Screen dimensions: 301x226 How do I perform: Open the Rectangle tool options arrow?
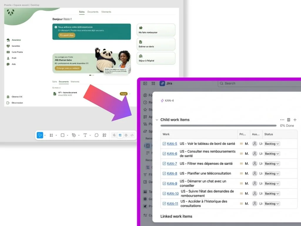(x=68, y=135)
